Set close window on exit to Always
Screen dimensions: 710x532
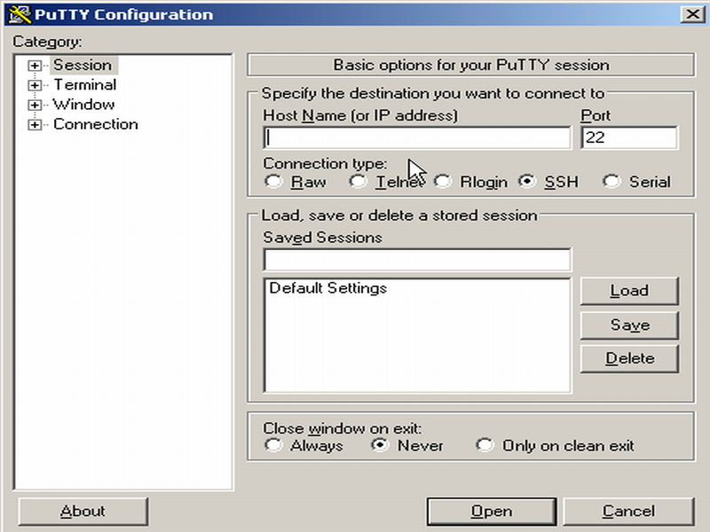[x=273, y=446]
